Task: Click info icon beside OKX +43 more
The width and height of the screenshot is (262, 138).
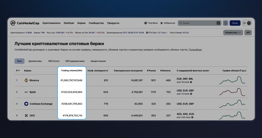Action: click(192, 117)
